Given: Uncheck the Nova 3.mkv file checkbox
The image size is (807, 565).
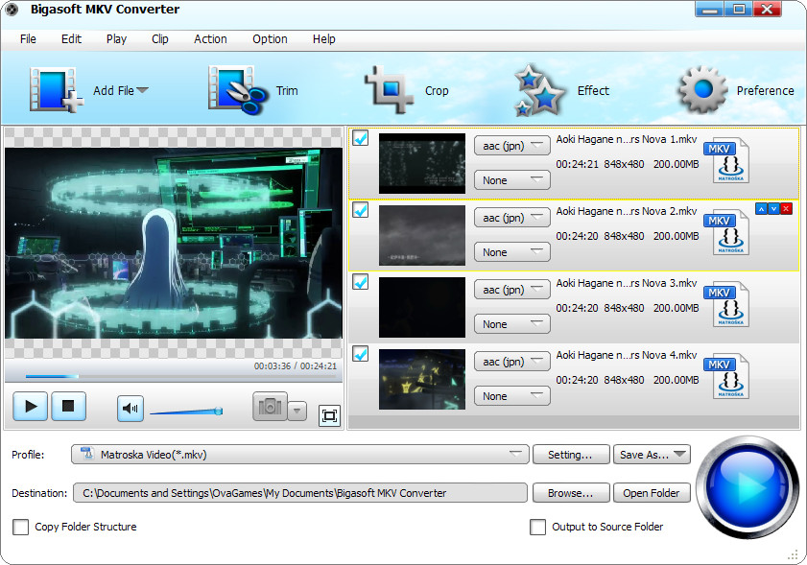Looking at the screenshot, I should point(360,282).
